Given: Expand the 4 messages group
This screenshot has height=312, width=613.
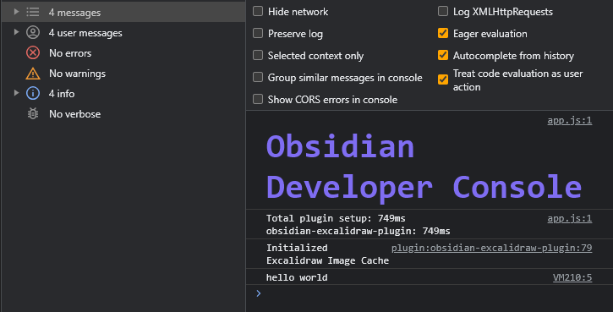Looking at the screenshot, I should pos(16,12).
